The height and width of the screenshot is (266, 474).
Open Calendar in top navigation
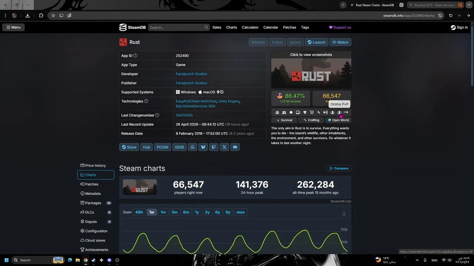pos(271,27)
